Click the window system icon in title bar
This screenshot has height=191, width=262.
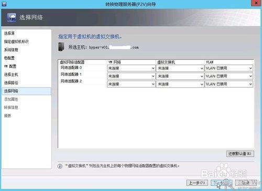[4, 4]
